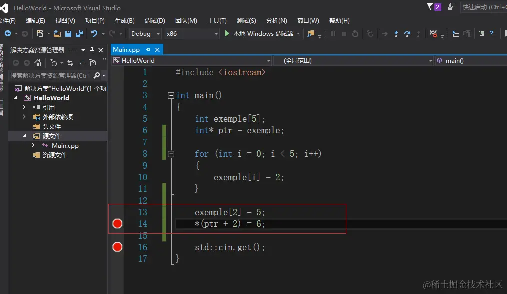
Task: Open the 项目(P) menu
Action: 95,20
